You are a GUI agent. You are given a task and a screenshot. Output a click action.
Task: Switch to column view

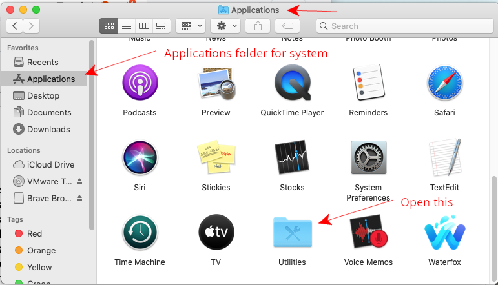(144, 26)
